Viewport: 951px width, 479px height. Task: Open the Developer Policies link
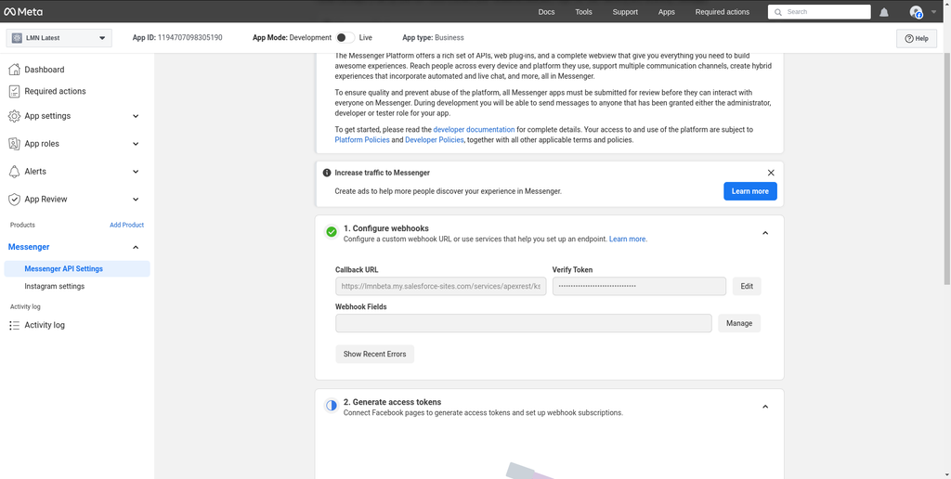click(x=435, y=140)
